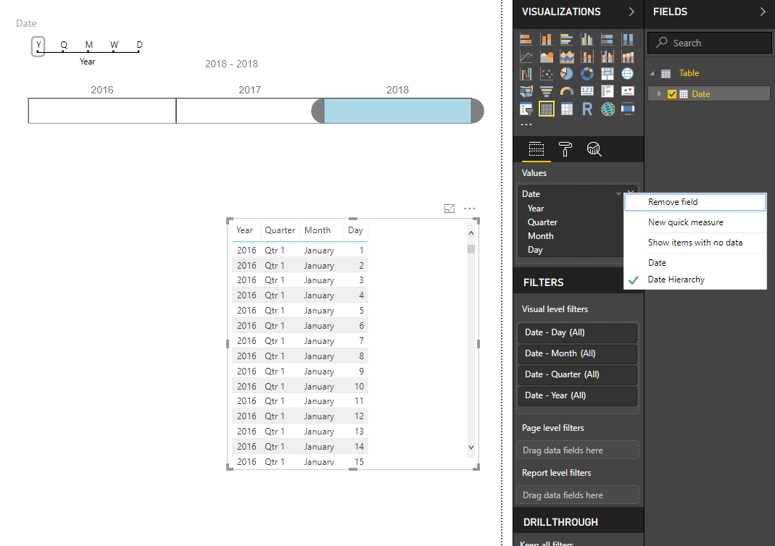Select the line and clustered column chart
The width and height of the screenshot is (775, 546).
tap(607, 56)
